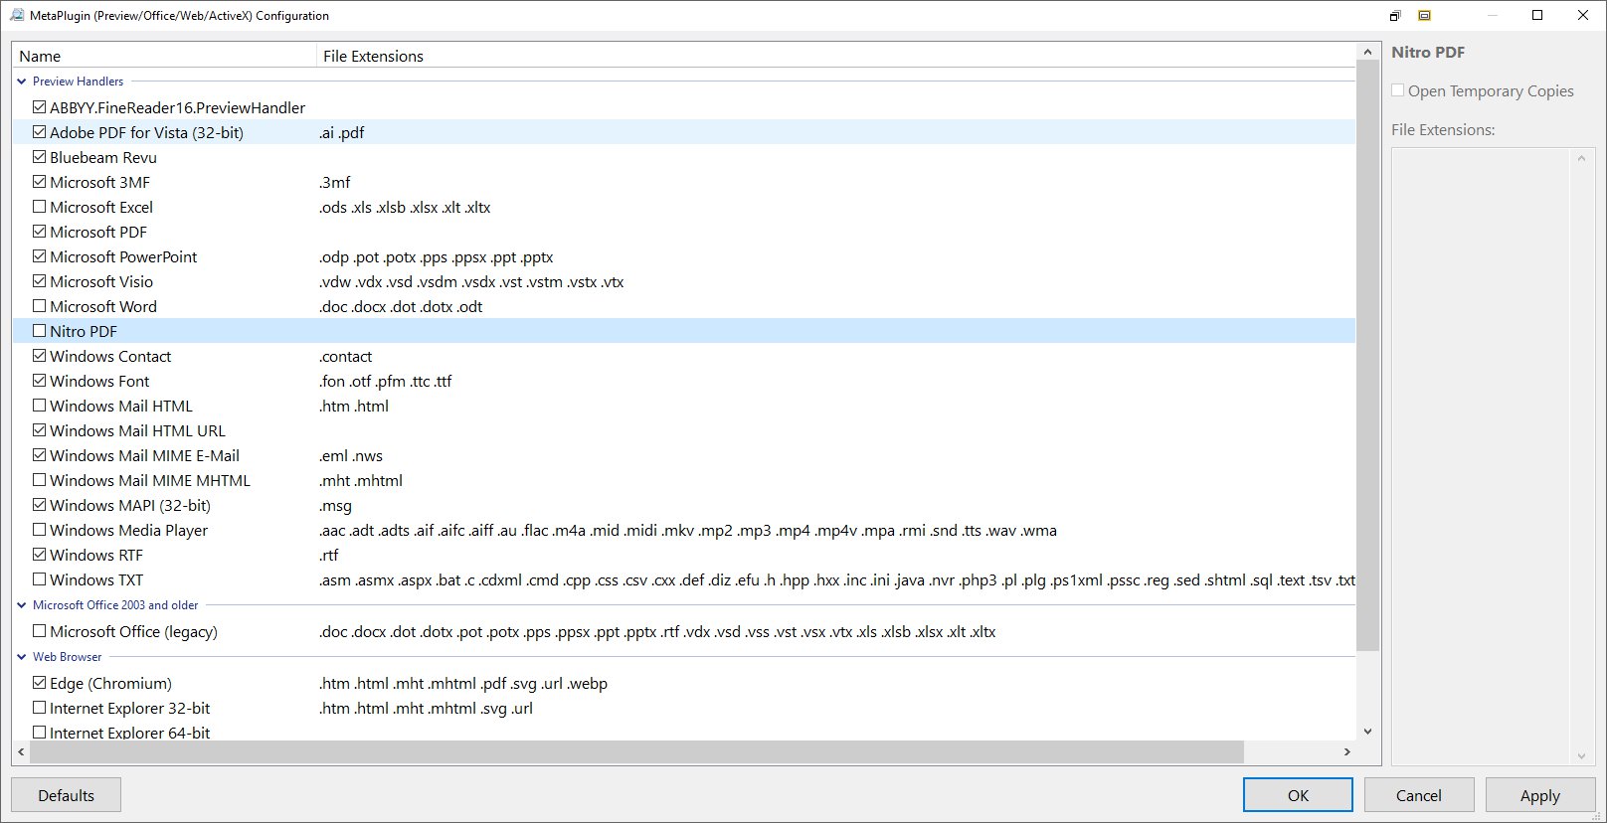
Task: Uncheck Windows MAPI (32-bit) checkbox
Action: coord(40,505)
